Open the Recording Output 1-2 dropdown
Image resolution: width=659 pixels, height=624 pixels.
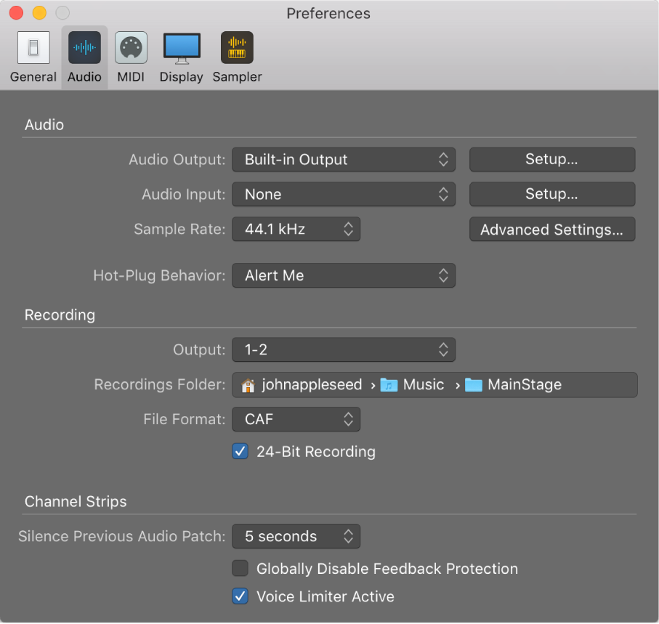[343, 350]
